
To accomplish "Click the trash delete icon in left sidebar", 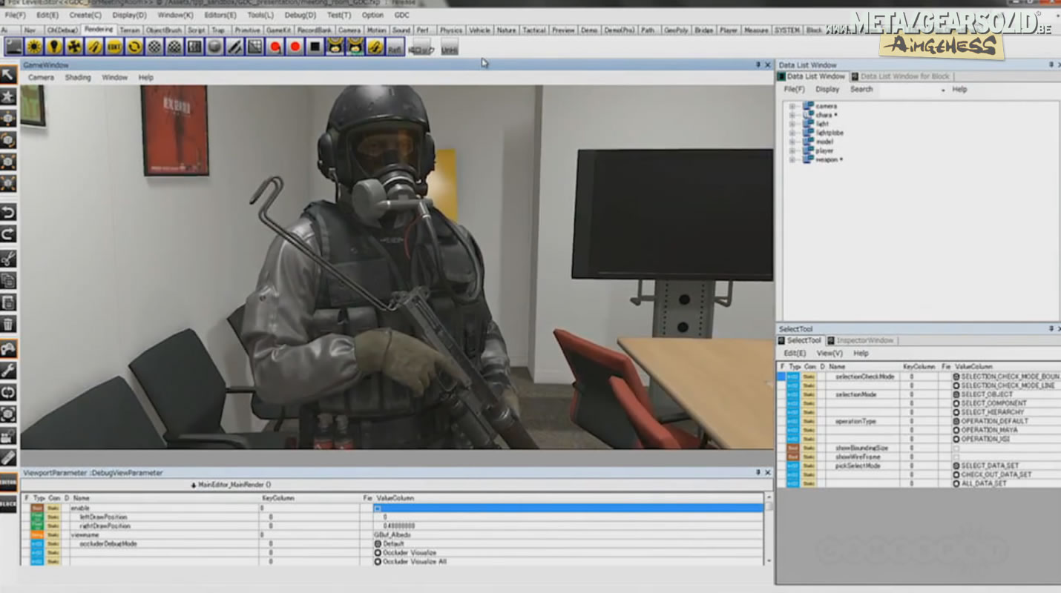I will 8,324.
